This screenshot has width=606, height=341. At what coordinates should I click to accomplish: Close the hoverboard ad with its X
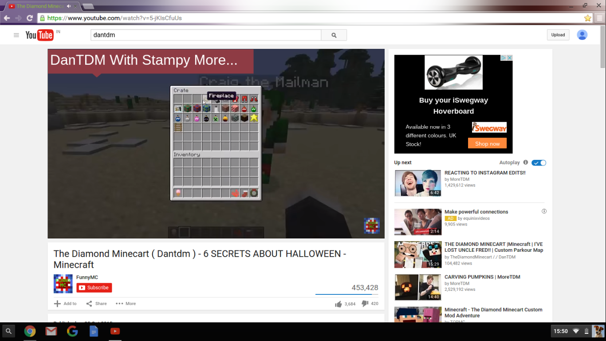pos(510,58)
